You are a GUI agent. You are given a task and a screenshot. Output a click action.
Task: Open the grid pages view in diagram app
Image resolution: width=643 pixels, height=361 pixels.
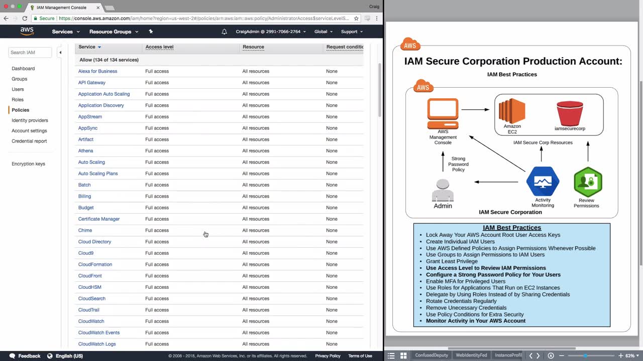(x=403, y=356)
